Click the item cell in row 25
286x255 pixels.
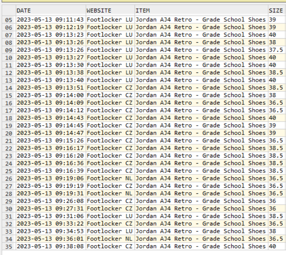click(x=201, y=171)
